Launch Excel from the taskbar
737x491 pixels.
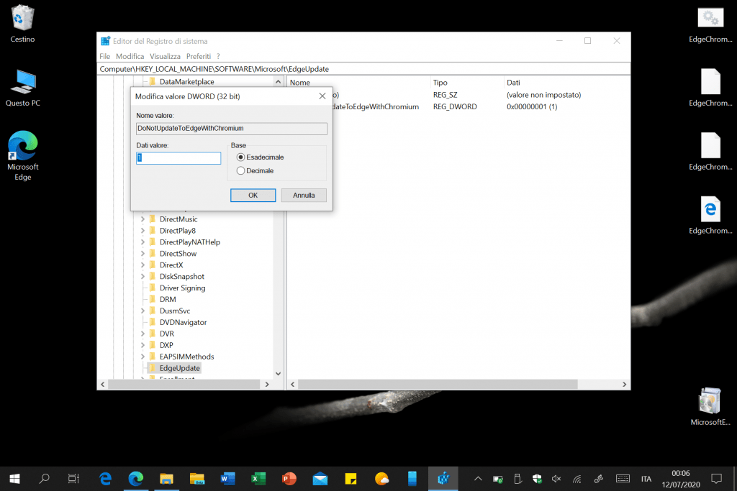pyautogui.click(x=259, y=478)
